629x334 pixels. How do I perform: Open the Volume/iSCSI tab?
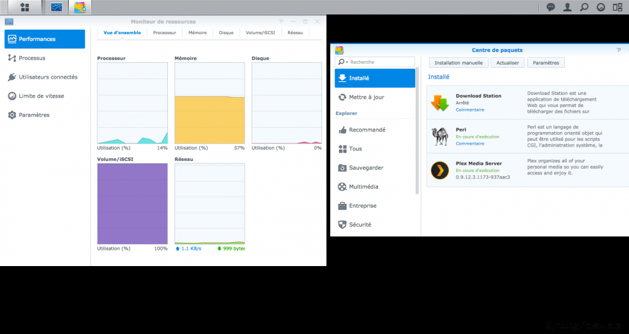pos(260,33)
